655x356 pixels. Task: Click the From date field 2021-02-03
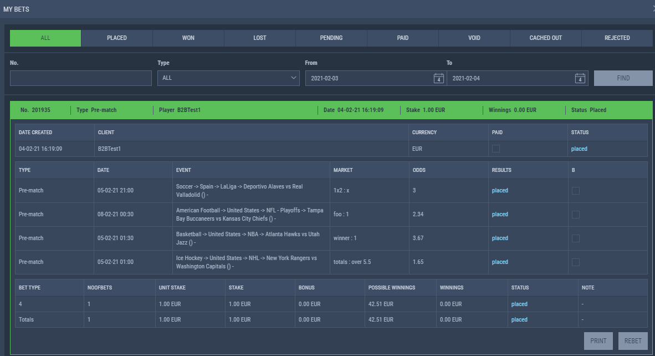coord(376,78)
